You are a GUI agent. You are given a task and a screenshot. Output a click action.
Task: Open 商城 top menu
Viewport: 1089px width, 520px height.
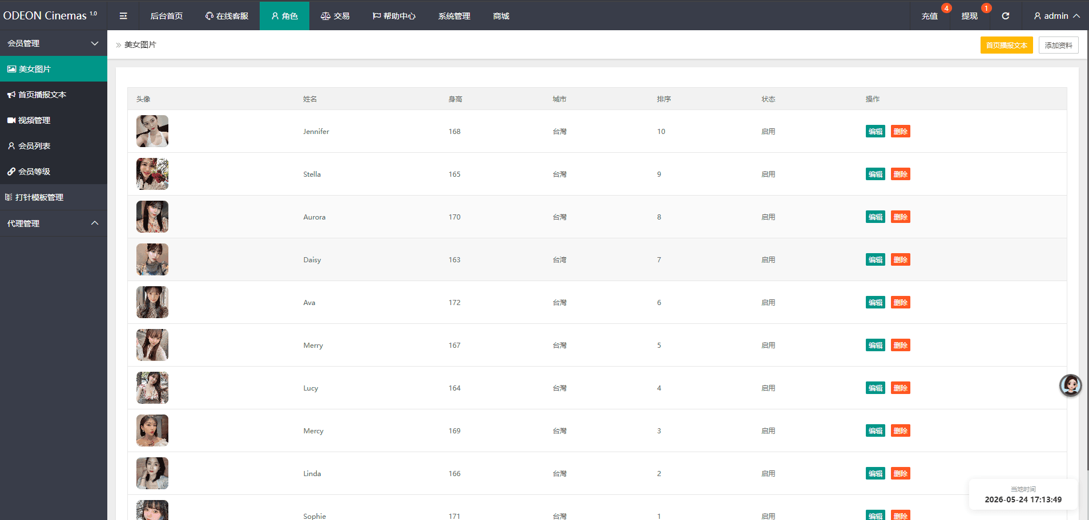pyautogui.click(x=501, y=16)
